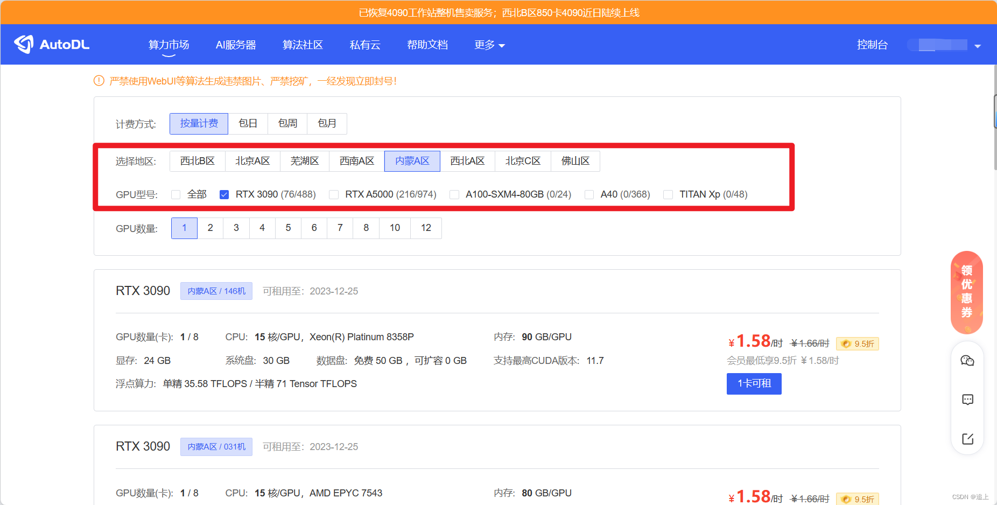Set GPU count to 2
Viewport: 997px width, 505px height.
coord(210,228)
